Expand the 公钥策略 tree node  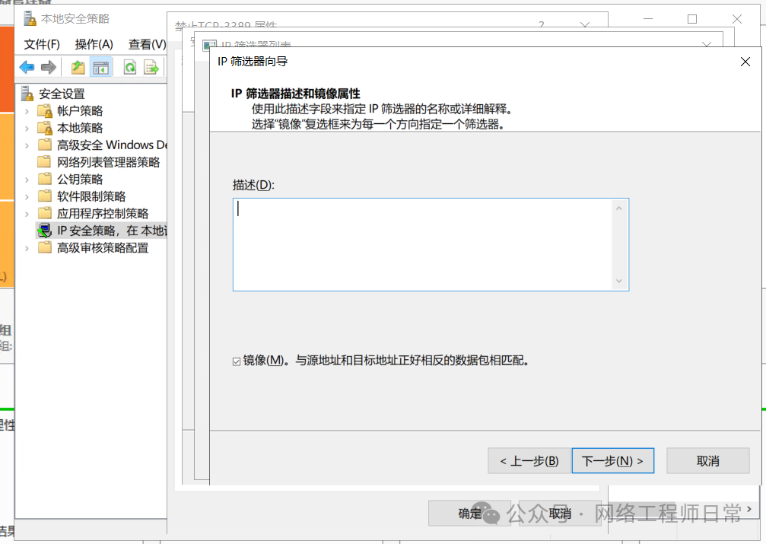(x=27, y=180)
